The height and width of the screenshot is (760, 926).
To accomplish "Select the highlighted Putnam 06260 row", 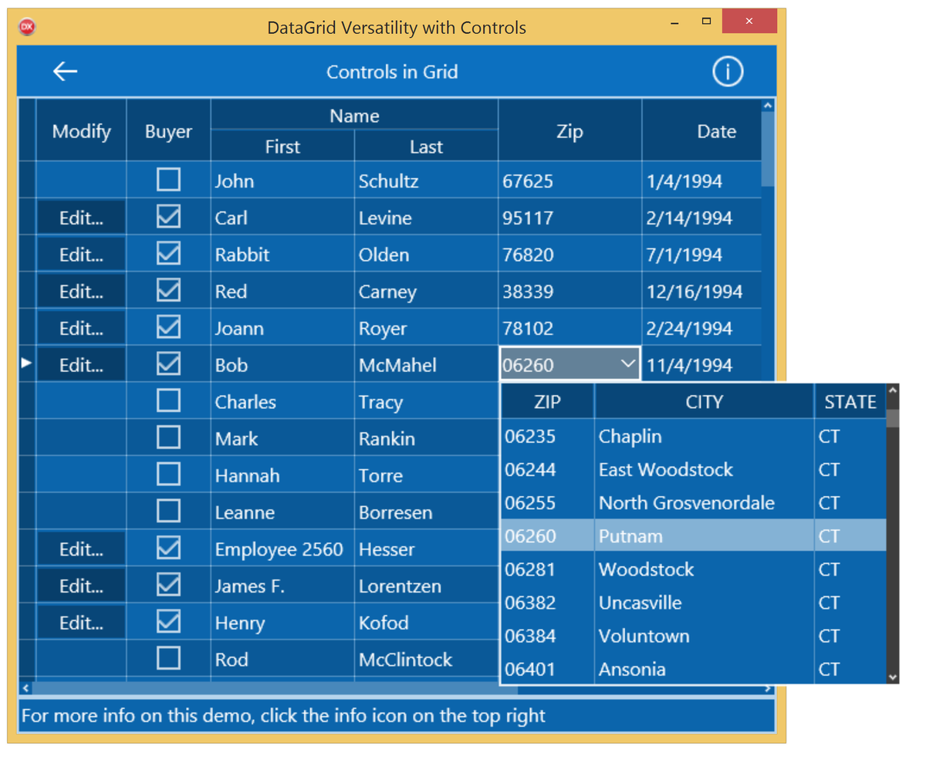I will click(693, 535).
